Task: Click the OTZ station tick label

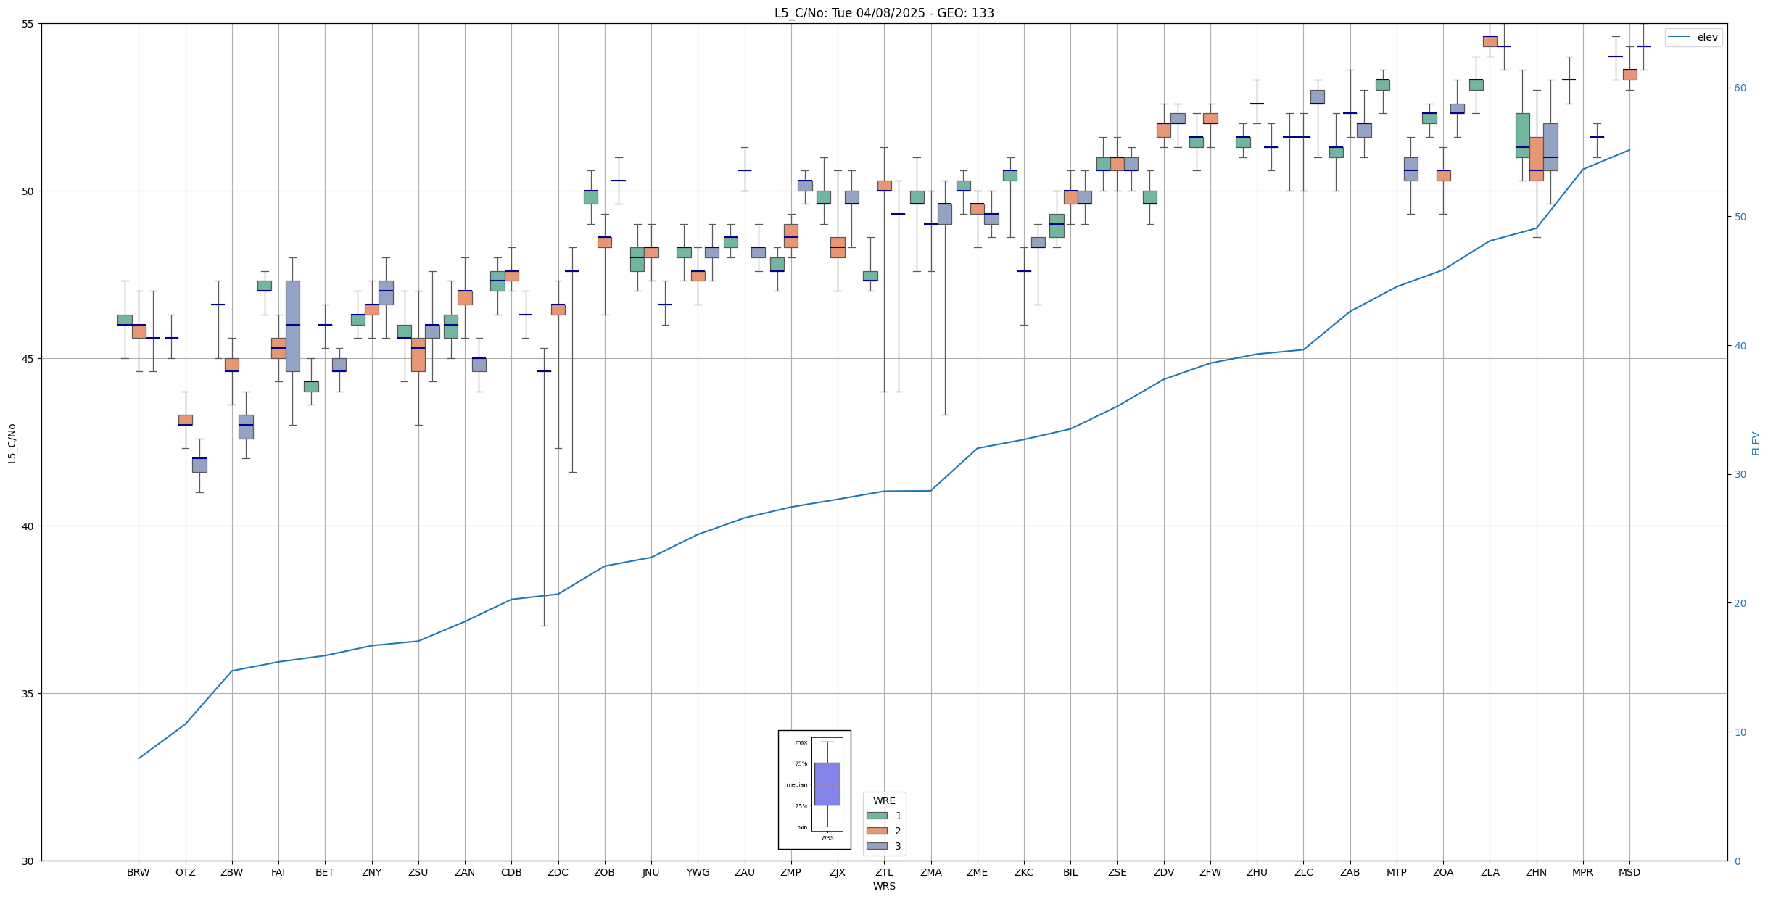Action: pos(185,872)
